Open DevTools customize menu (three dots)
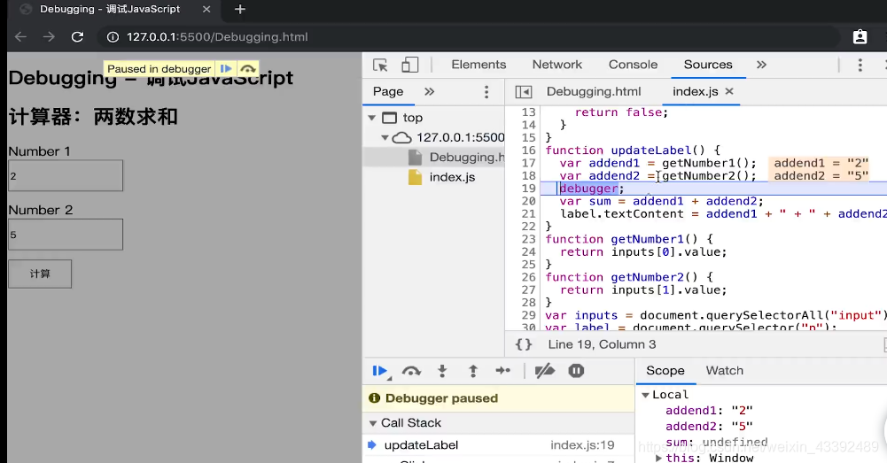 click(x=860, y=65)
